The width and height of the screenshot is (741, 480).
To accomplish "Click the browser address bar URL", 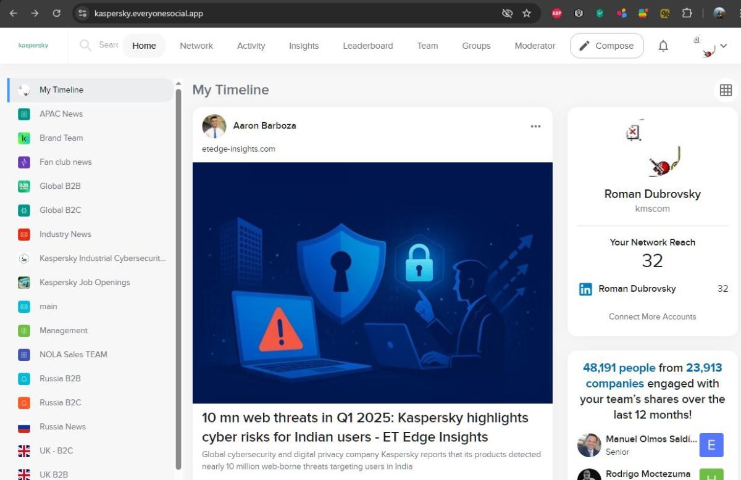I will pyautogui.click(x=148, y=13).
